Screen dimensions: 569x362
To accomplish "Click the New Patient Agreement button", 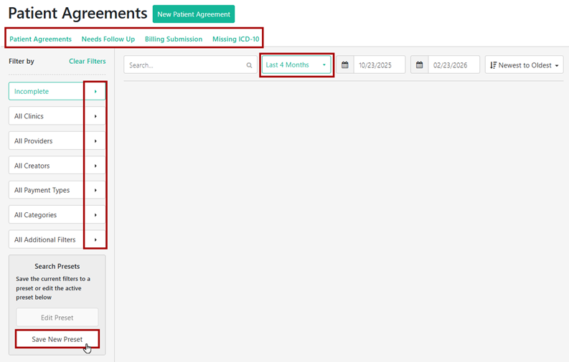I will click(x=194, y=14).
